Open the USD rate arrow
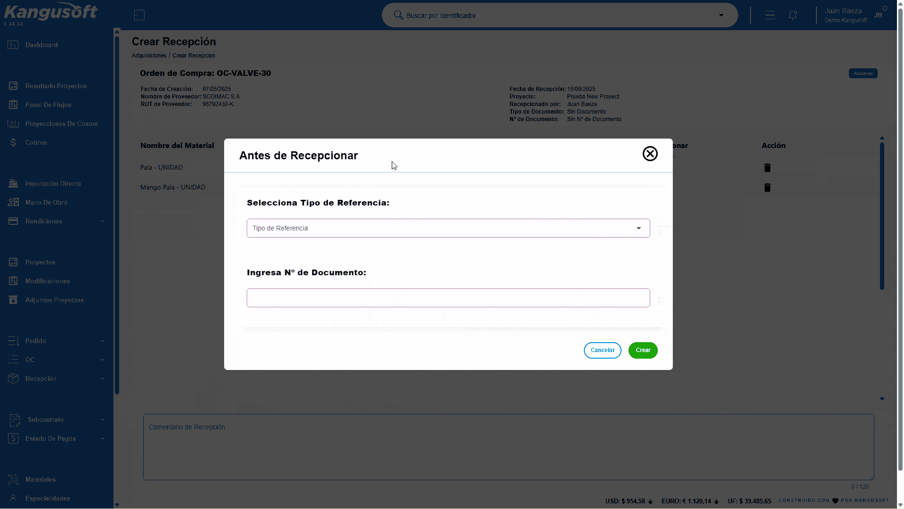Screen dimensions: 904x509 click(x=651, y=501)
